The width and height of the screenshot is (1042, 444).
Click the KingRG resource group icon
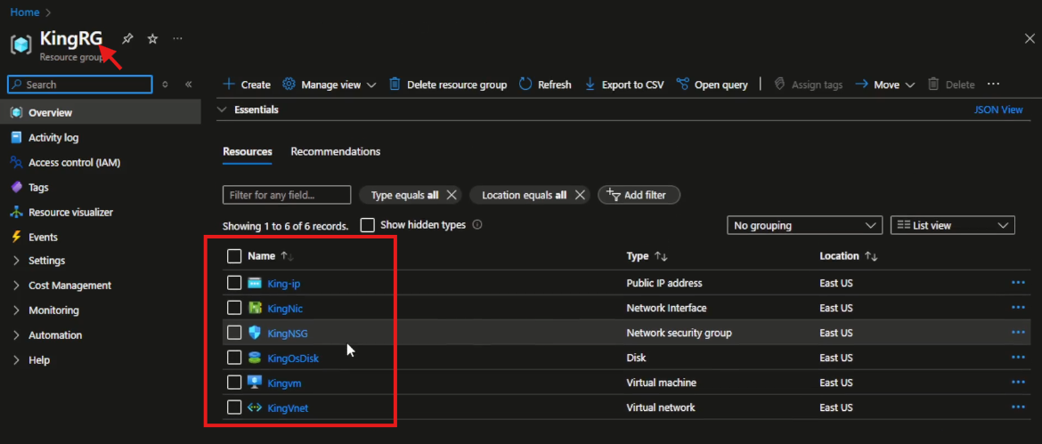(x=21, y=44)
